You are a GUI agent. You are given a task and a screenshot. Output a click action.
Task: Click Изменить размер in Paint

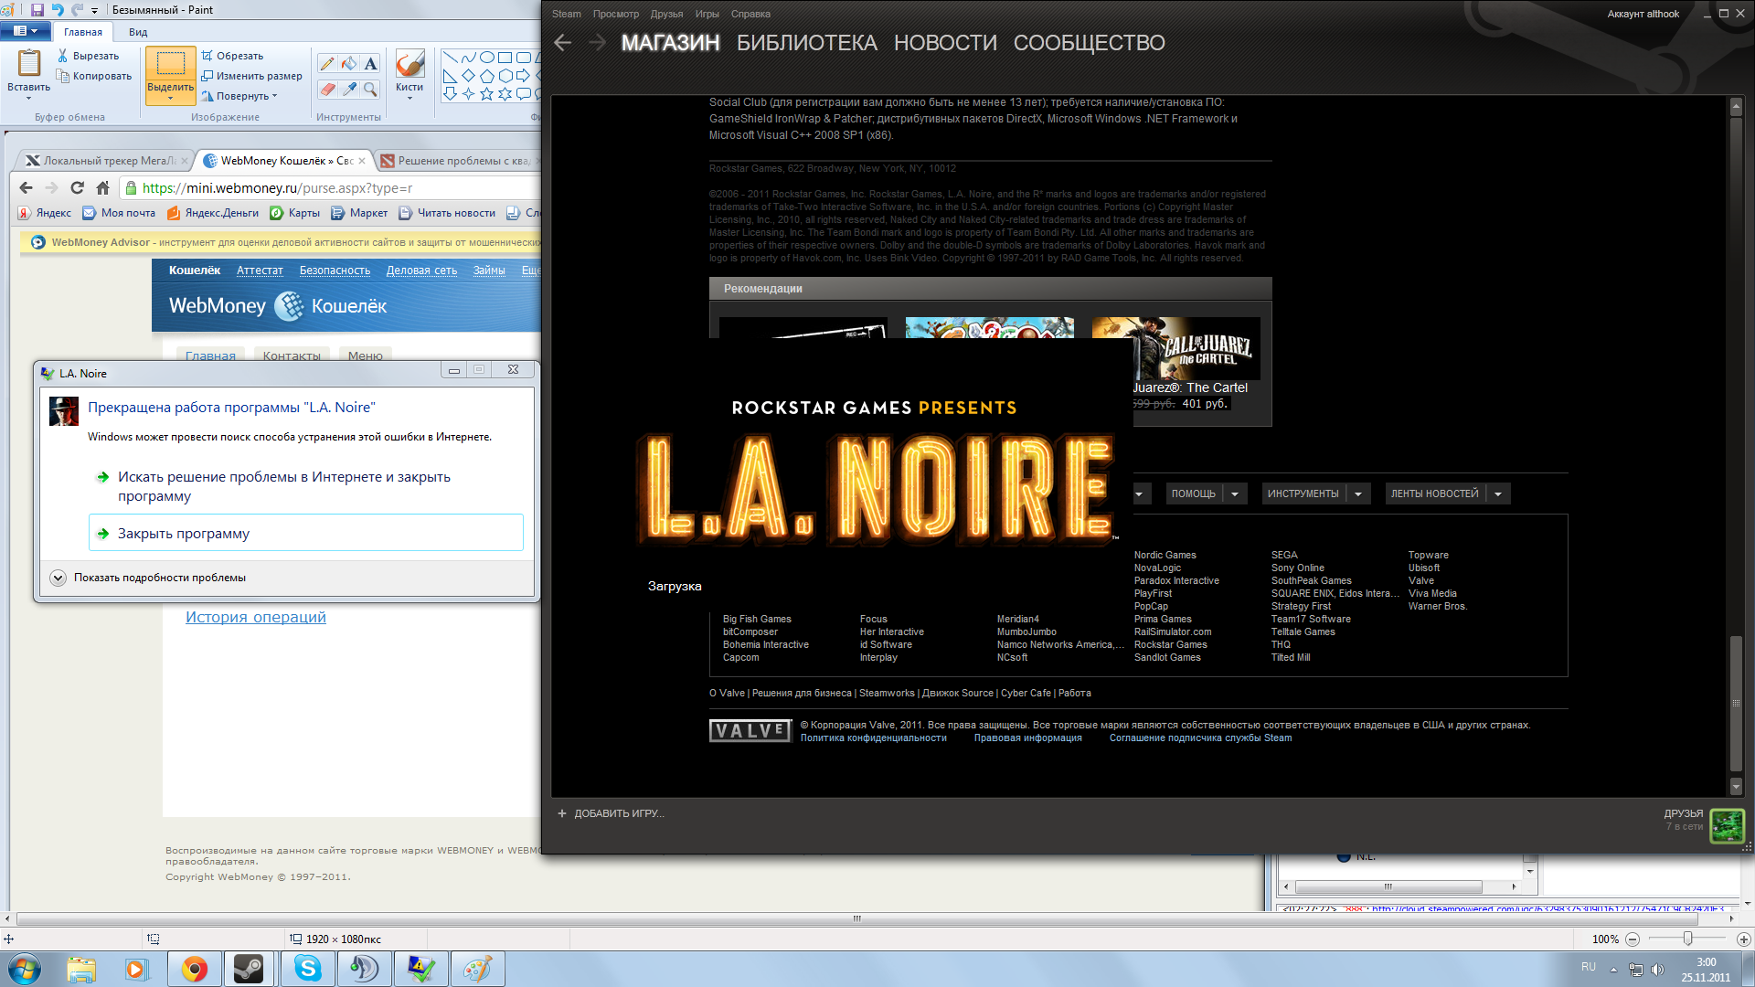[251, 76]
